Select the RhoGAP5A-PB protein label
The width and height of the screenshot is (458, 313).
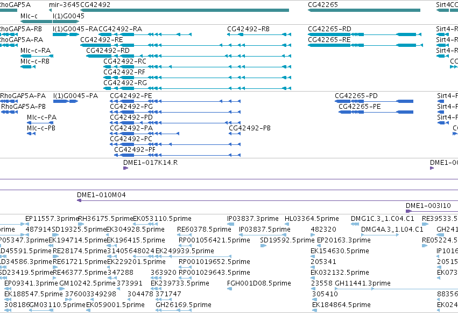(24, 107)
